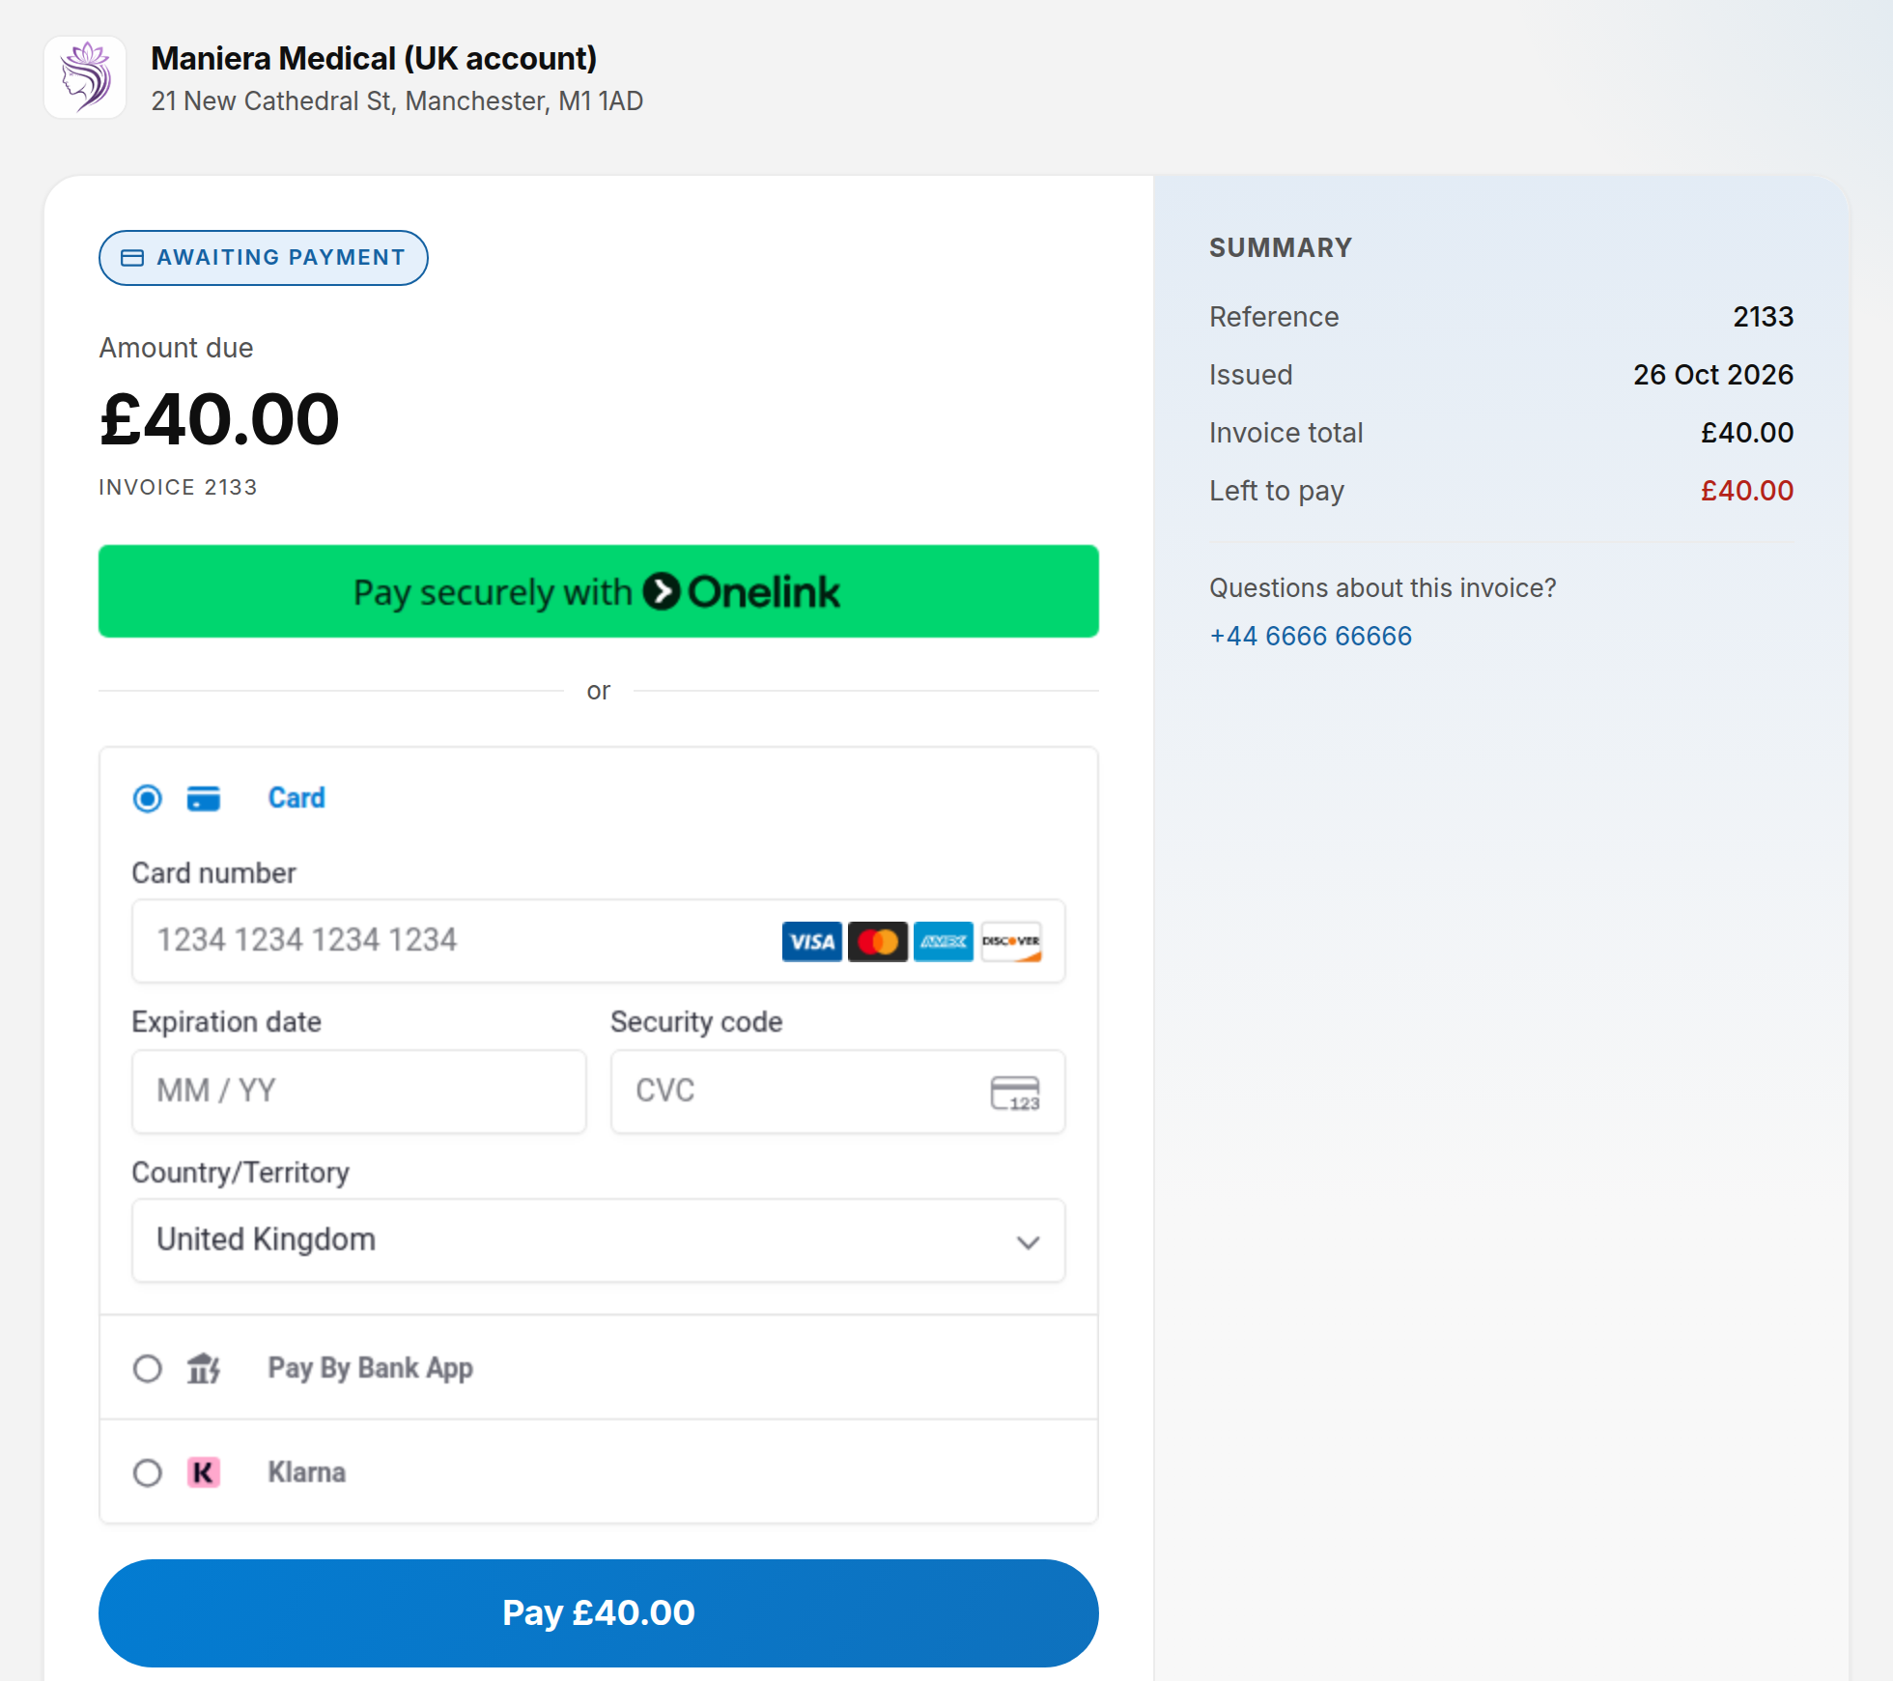
Task: Click the American Express logo icon
Action: (x=943, y=942)
